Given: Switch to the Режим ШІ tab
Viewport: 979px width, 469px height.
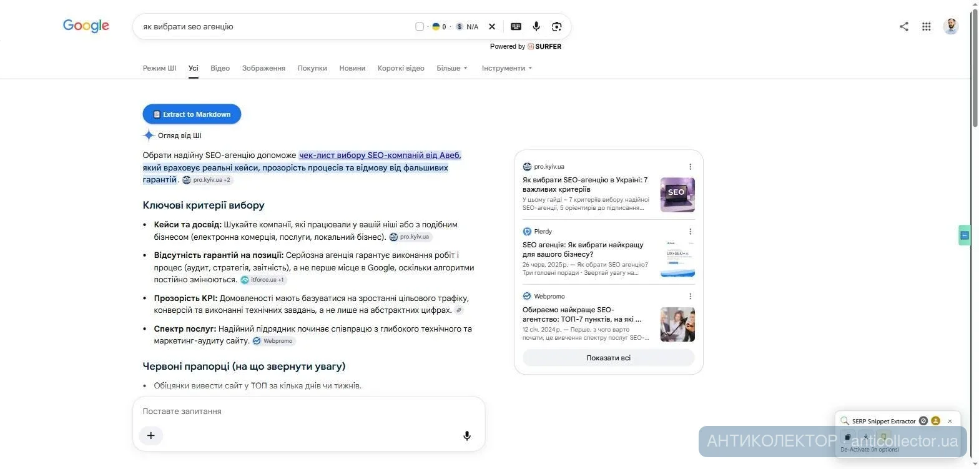Looking at the screenshot, I should [x=159, y=68].
